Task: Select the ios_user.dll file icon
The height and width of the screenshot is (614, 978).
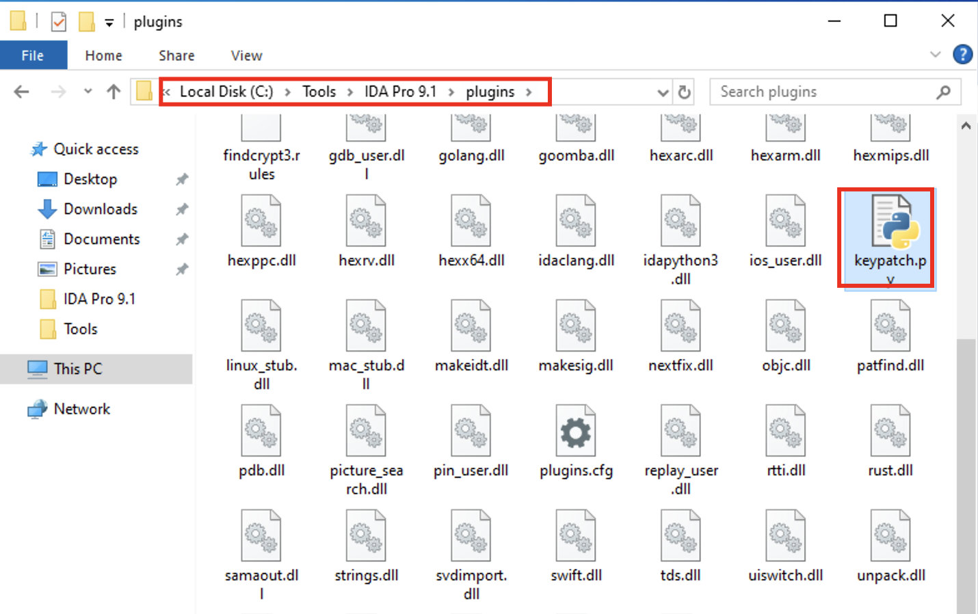Action: [x=785, y=221]
